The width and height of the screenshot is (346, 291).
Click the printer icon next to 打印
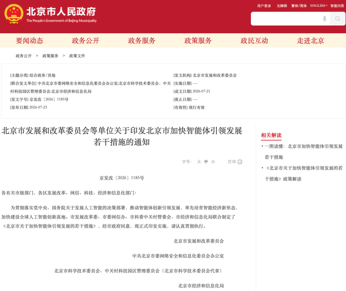(x=240, y=162)
